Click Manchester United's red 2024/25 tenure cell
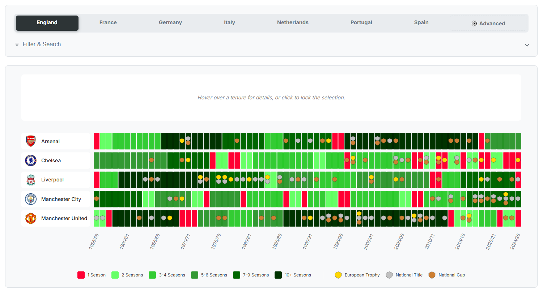The image size is (543, 292). [x=518, y=218]
